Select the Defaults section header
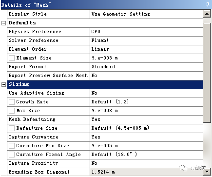The width and height of the screenshot is (212, 177). [105, 23]
